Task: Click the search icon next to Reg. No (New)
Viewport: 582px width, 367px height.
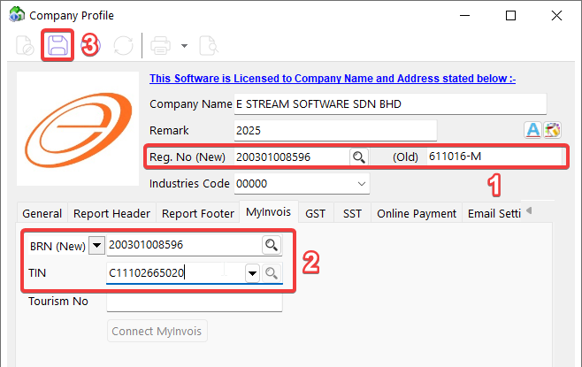Action: pos(359,157)
